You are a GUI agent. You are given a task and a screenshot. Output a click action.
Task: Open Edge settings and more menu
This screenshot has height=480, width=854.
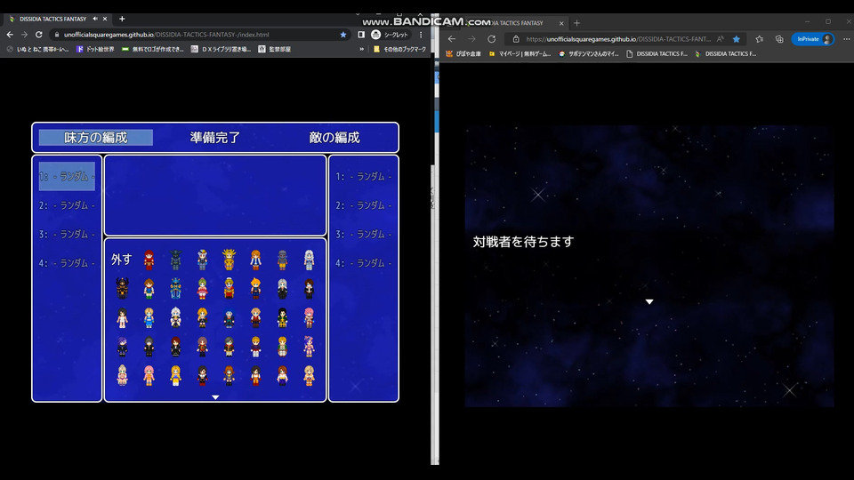click(x=846, y=38)
